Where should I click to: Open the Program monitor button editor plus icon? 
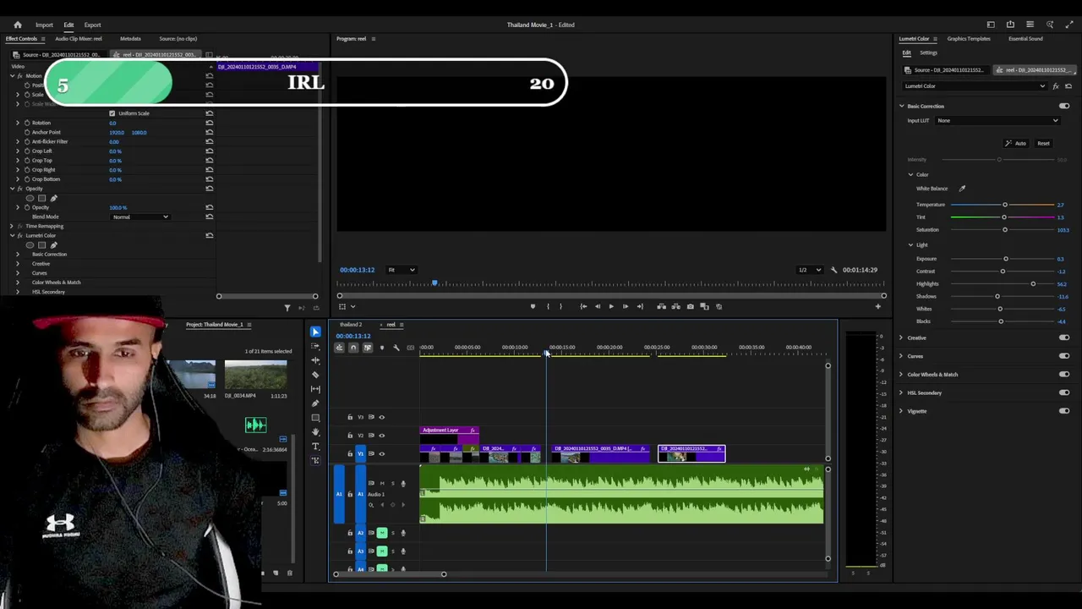(x=877, y=306)
